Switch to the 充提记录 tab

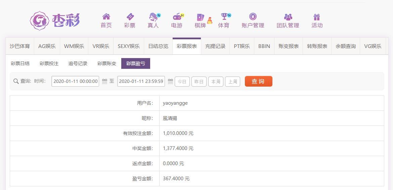point(215,46)
